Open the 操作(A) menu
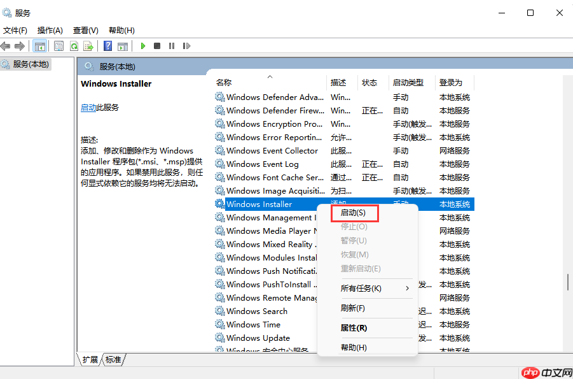 click(x=49, y=30)
